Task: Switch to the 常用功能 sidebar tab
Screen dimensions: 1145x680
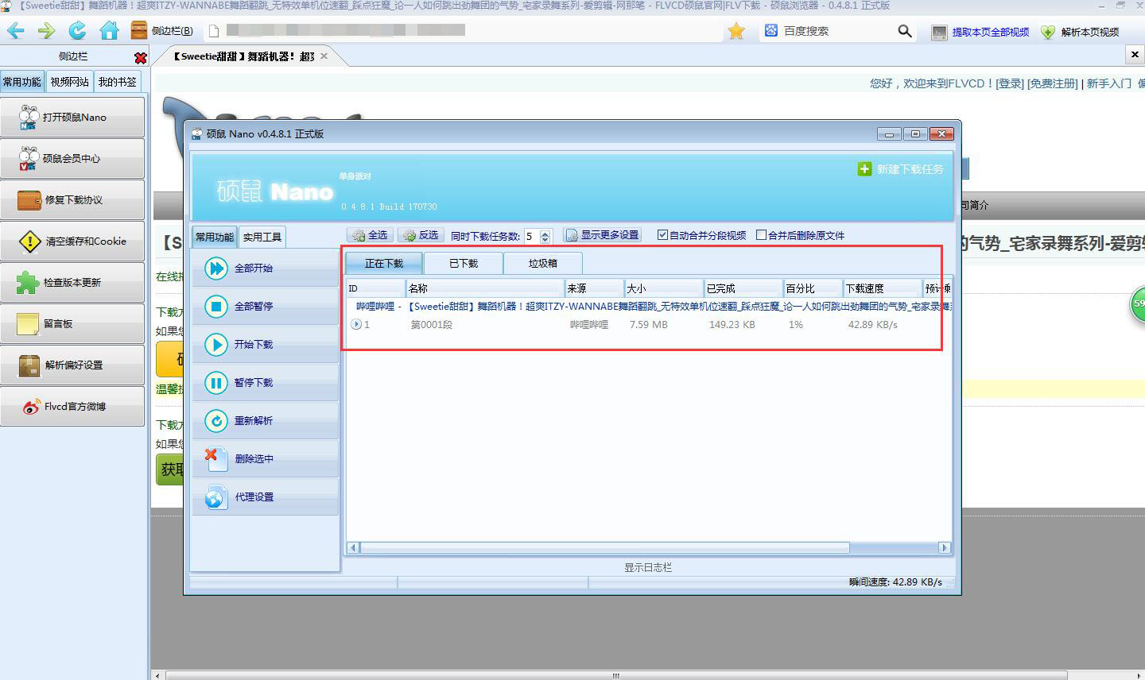Action: 22,82
